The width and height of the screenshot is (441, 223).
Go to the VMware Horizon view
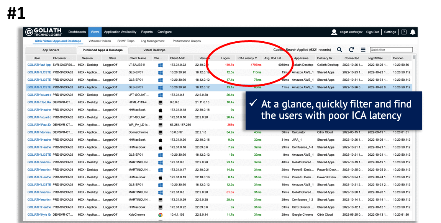tap(100, 41)
